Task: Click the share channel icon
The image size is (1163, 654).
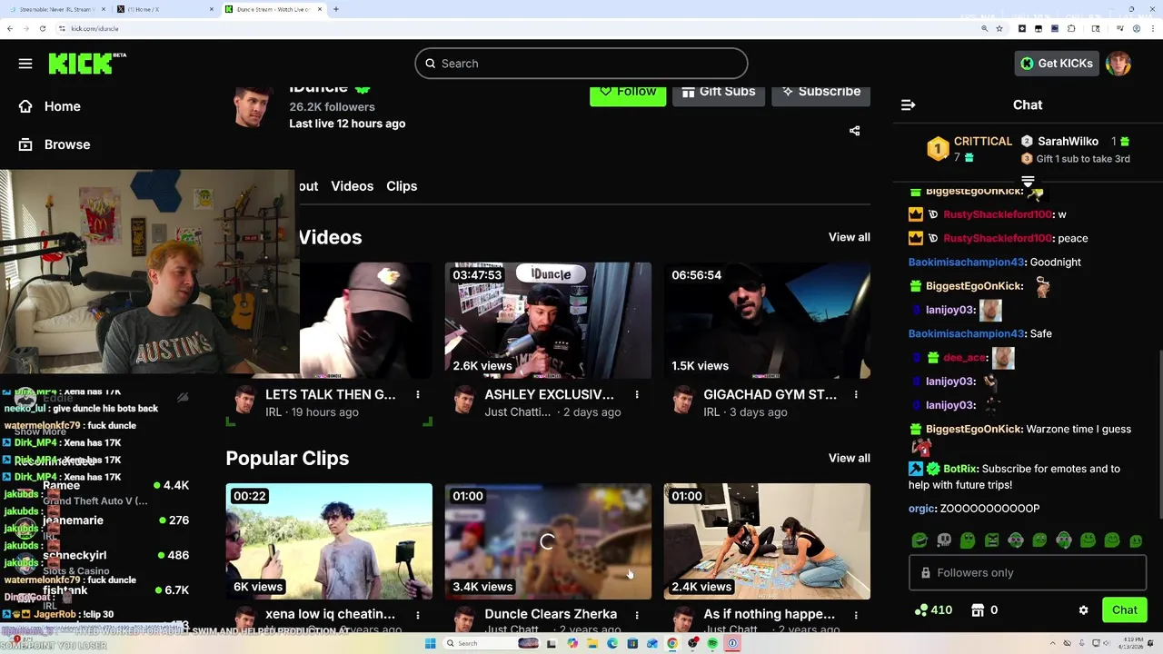Action: click(x=854, y=131)
